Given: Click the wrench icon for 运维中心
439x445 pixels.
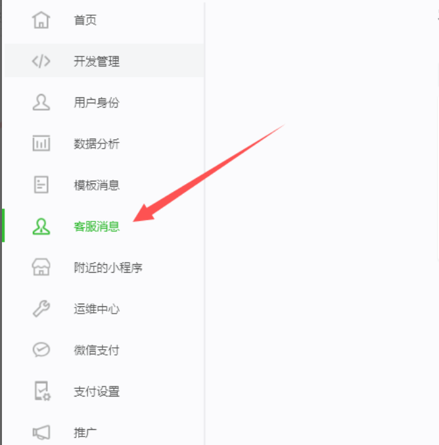Looking at the screenshot, I should (41, 308).
